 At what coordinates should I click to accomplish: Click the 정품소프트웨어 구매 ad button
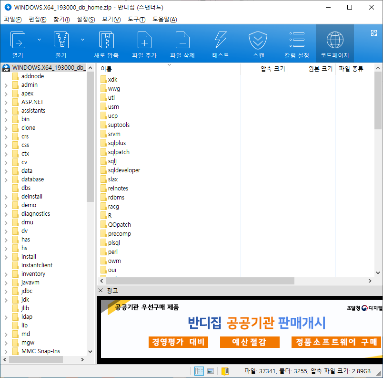[x=336, y=342]
